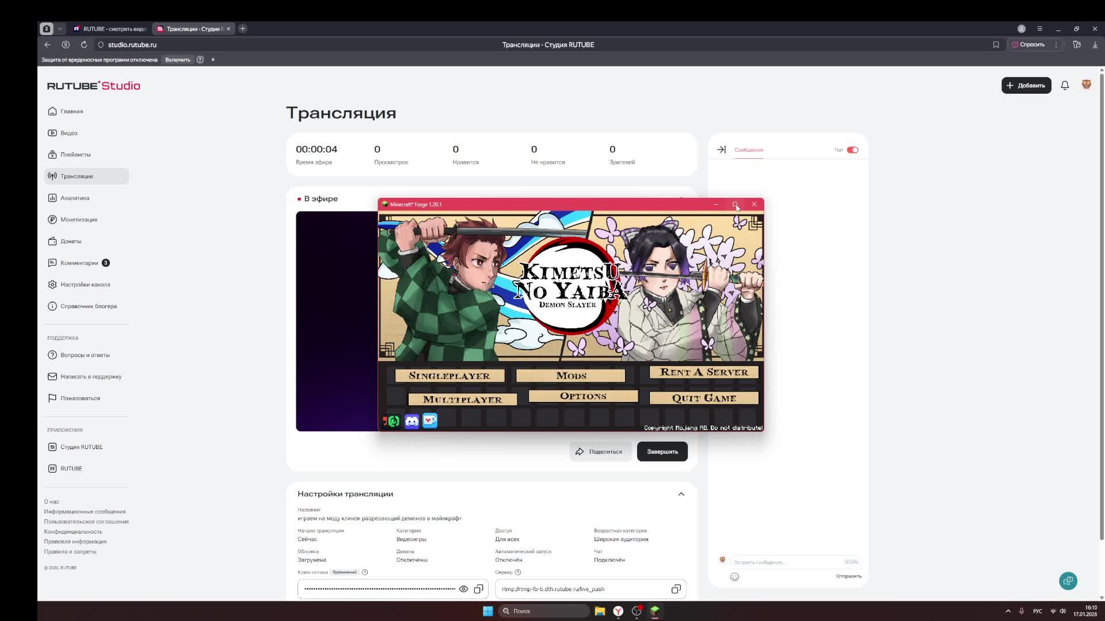Open Аналитика in the sidebar
This screenshot has height=621, width=1105.
point(75,198)
